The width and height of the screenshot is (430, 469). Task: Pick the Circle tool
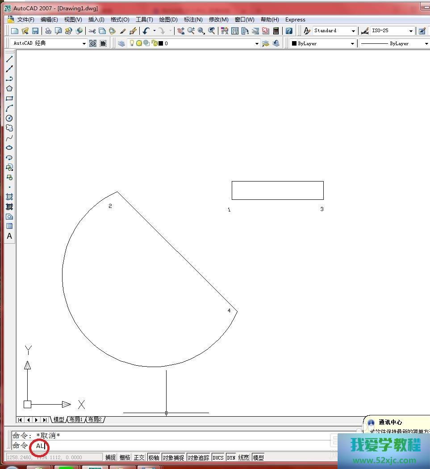9,118
